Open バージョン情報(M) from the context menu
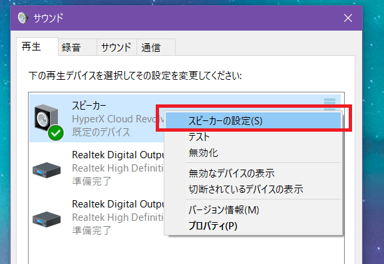The width and height of the screenshot is (384, 264). (253, 209)
